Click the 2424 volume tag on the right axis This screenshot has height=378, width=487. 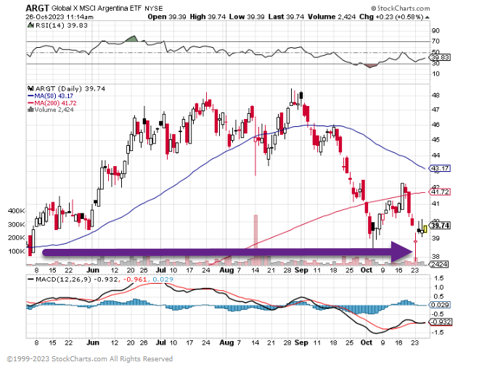click(440, 264)
